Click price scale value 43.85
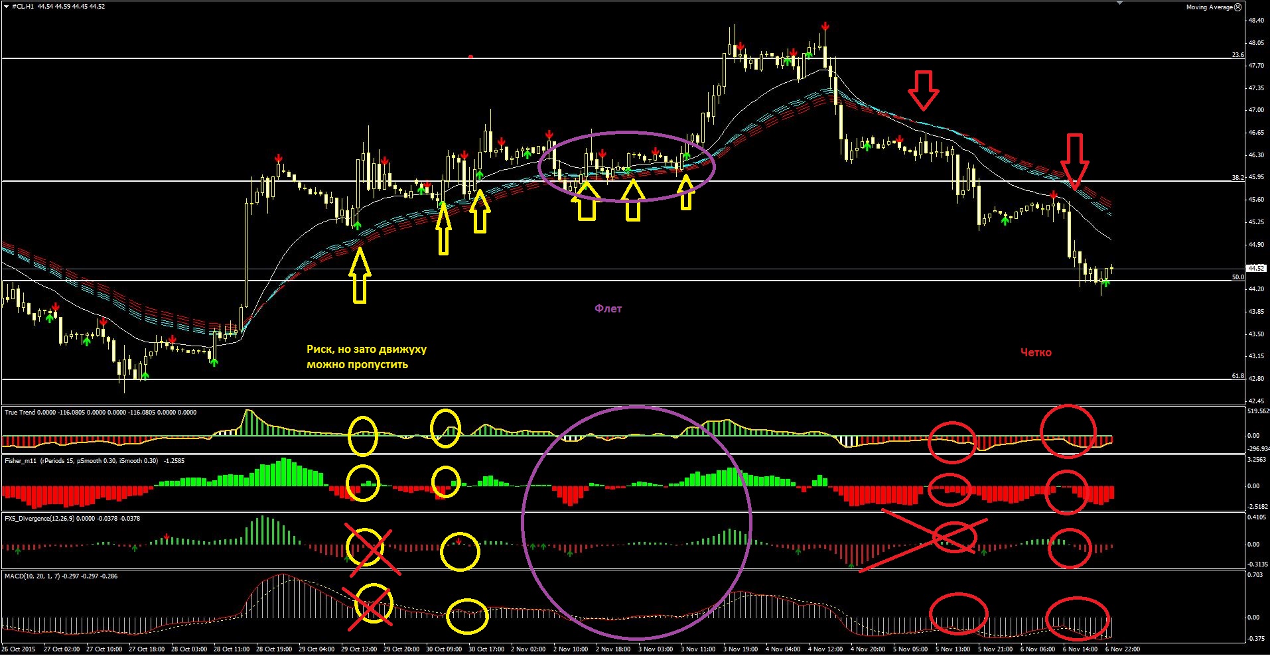The height and width of the screenshot is (656, 1270). click(1256, 312)
